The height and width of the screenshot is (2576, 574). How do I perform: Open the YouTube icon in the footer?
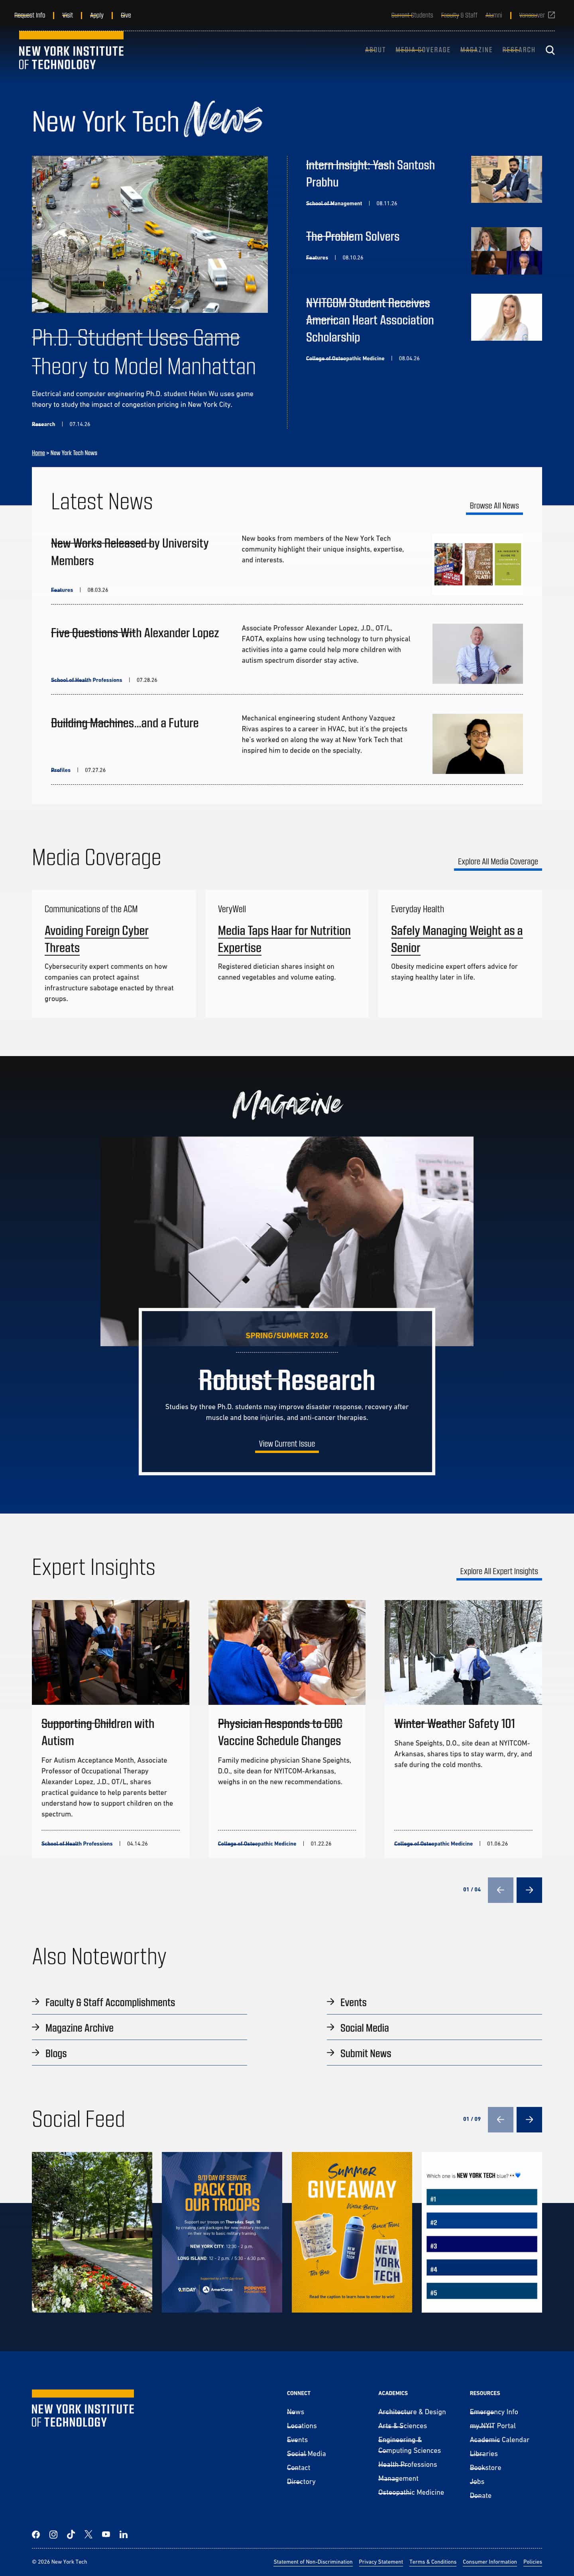(x=106, y=2534)
